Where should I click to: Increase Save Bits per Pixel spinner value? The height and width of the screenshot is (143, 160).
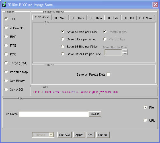tap(125, 51)
